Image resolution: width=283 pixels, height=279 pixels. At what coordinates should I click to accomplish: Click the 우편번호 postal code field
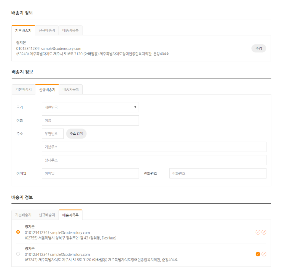53,134
